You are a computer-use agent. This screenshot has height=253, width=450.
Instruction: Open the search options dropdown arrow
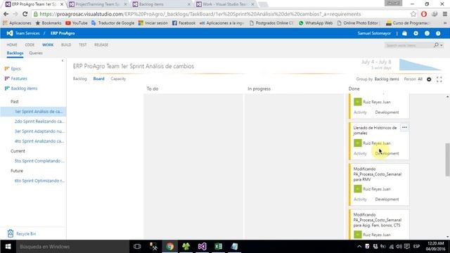click(441, 45)
